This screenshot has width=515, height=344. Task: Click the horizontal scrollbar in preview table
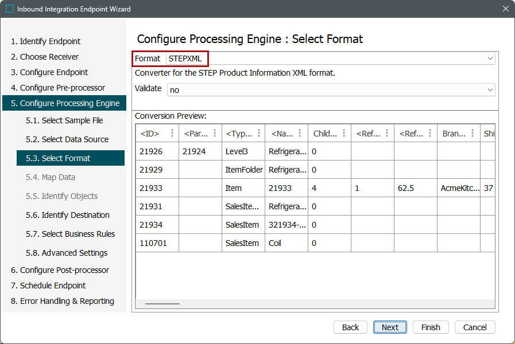pos(162,304)
